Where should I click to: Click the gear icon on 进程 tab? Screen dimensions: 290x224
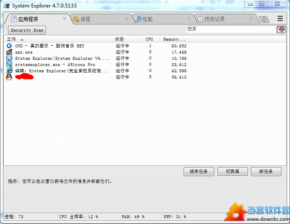[x=76, y=19]
